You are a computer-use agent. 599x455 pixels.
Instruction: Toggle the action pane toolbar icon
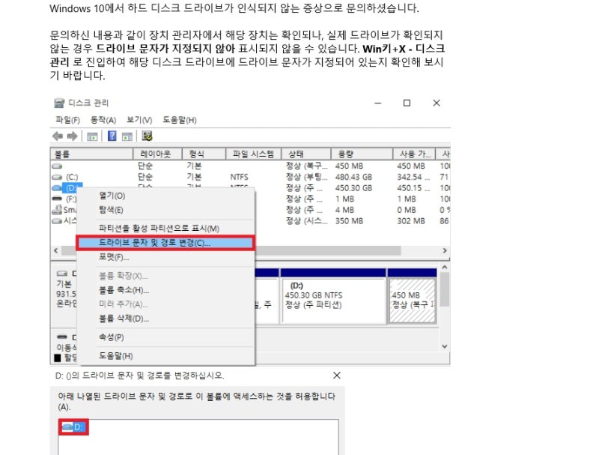click(x=127, y=136)
